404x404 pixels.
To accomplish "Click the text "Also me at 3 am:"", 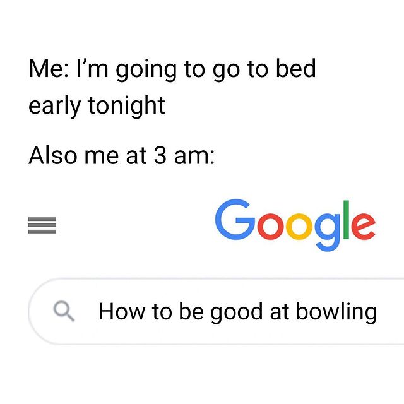I will (x=121, y=155).
